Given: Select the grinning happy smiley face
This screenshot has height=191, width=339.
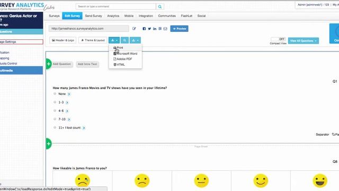Looking at the screenshot, I should 320,180.
